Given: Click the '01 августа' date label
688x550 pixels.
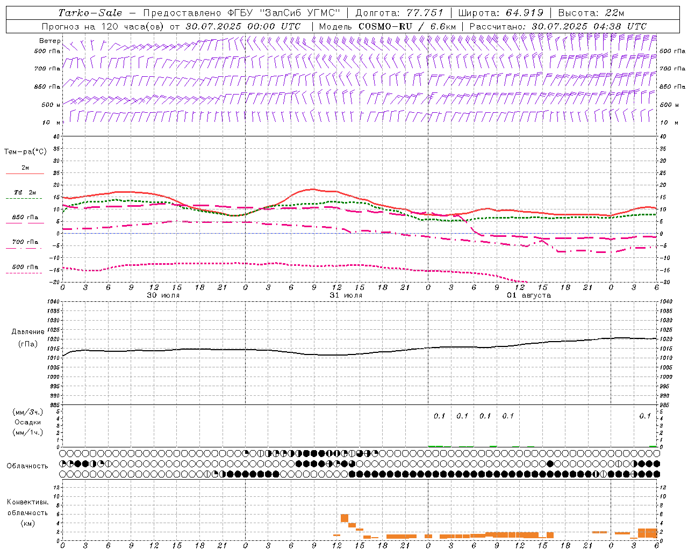Looking at the screenshot, I should point(529,295).
